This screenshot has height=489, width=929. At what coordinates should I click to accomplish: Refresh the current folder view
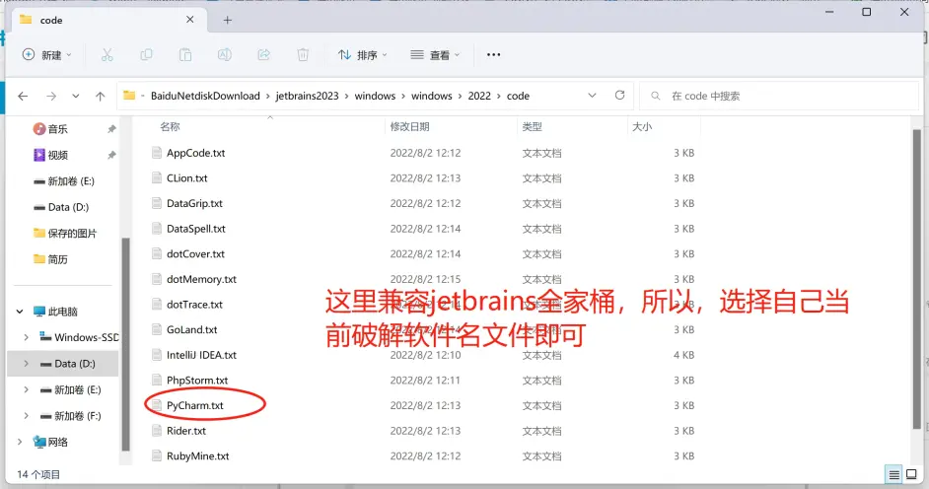click(x=619, y=96)
